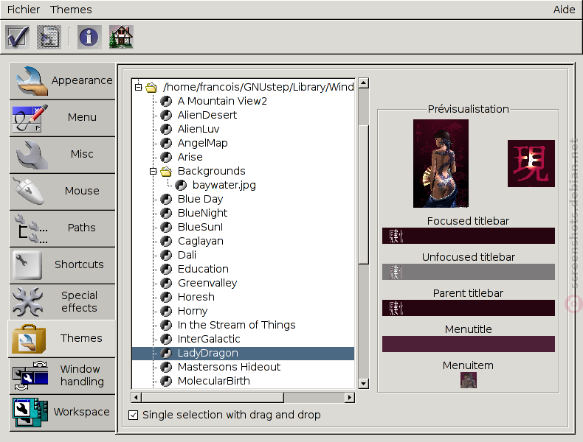583x442 pixels.
Task: Click the theme icon beside Education
Action: [x=166, y=269]
